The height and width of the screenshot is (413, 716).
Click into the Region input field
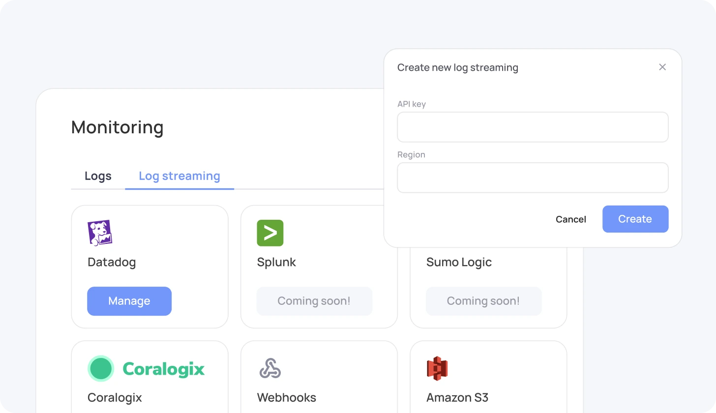(533, 177)
